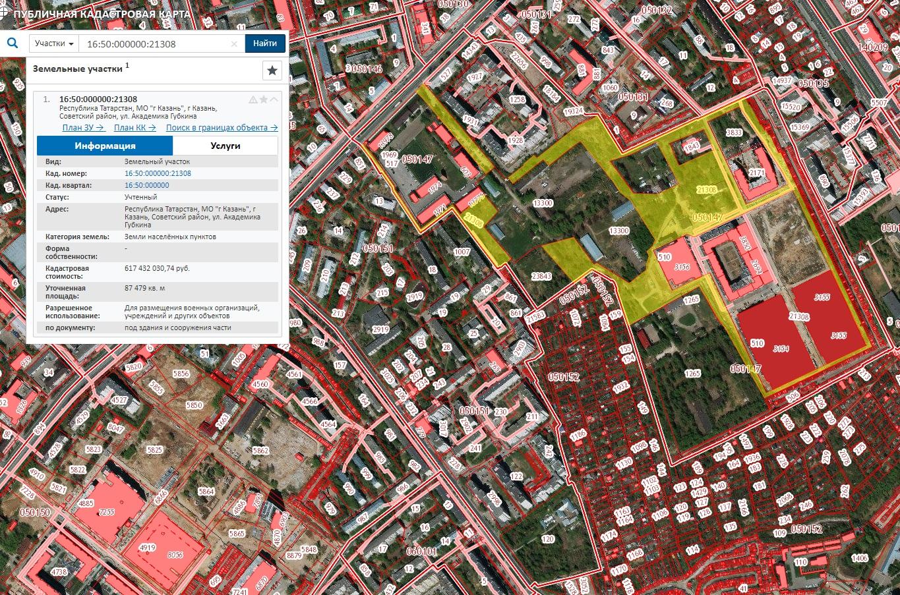The height and width of the screenshot is (595, 900).
Task: Open cadastral quarter 16:50:000000 link
Action: coord(146,185)
